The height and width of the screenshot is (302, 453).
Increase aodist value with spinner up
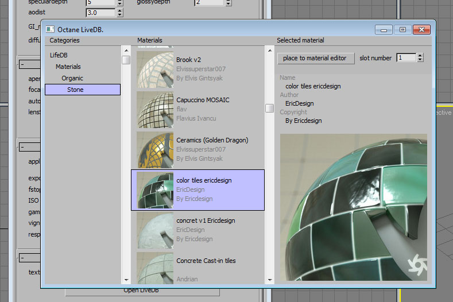pos(120,11)
